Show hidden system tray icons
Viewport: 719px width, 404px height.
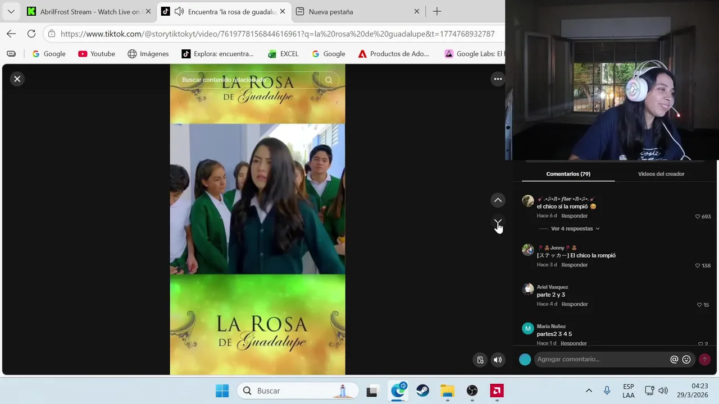589,391
